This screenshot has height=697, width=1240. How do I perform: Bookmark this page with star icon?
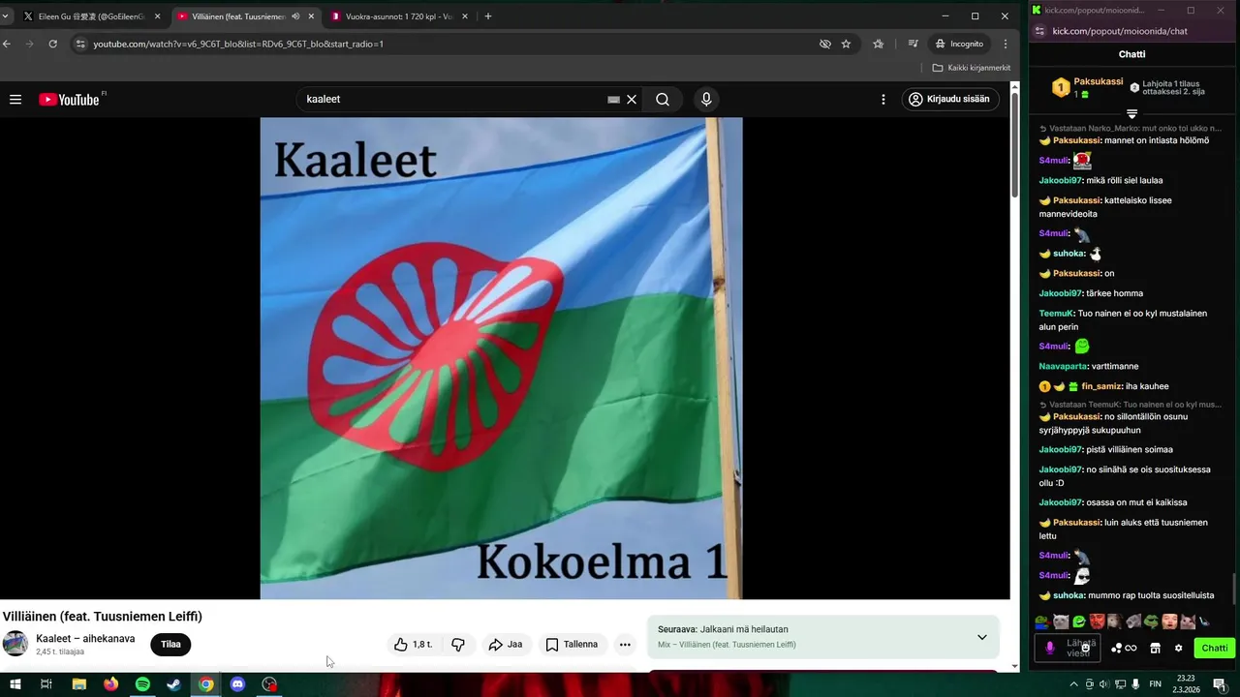tap(846, 44)
